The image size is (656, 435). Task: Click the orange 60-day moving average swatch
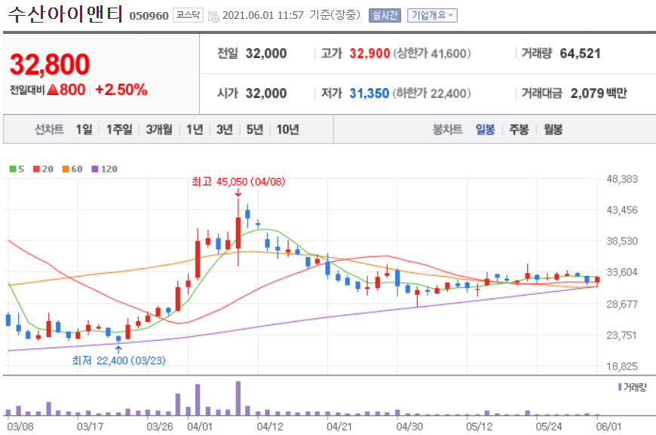(x=66, y=169)
